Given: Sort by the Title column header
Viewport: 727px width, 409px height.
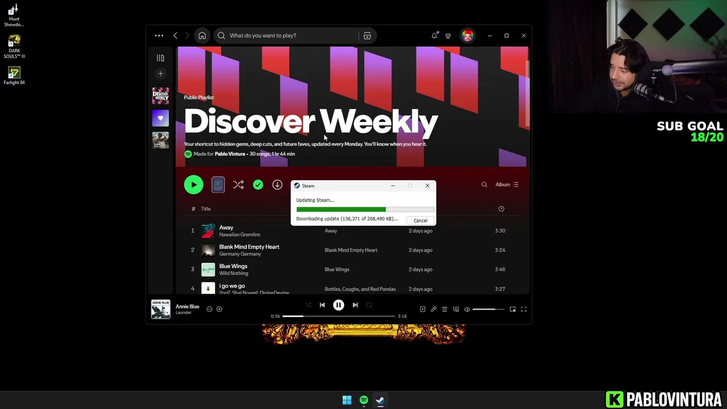Looking at the screenshot, I should click(x=206, y=208).
